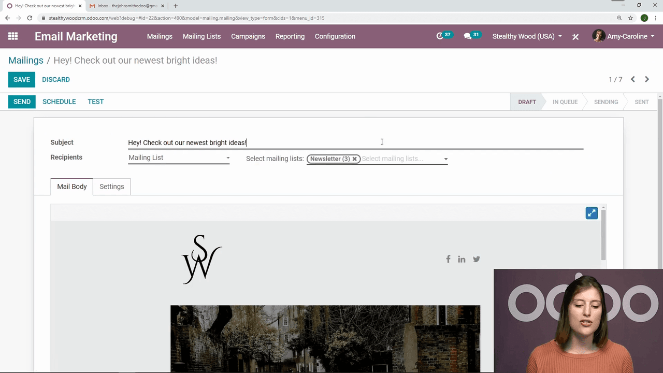
Task: Click the Twitter icon in email header
Action: pyautogui.click(x=477, y=259)
